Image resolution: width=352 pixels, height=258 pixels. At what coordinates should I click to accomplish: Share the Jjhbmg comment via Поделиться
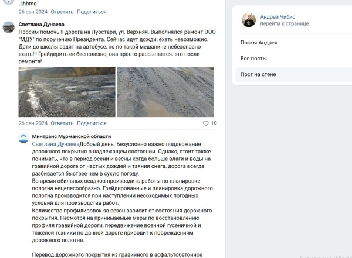pyautogui.click(x=92, y=12)
